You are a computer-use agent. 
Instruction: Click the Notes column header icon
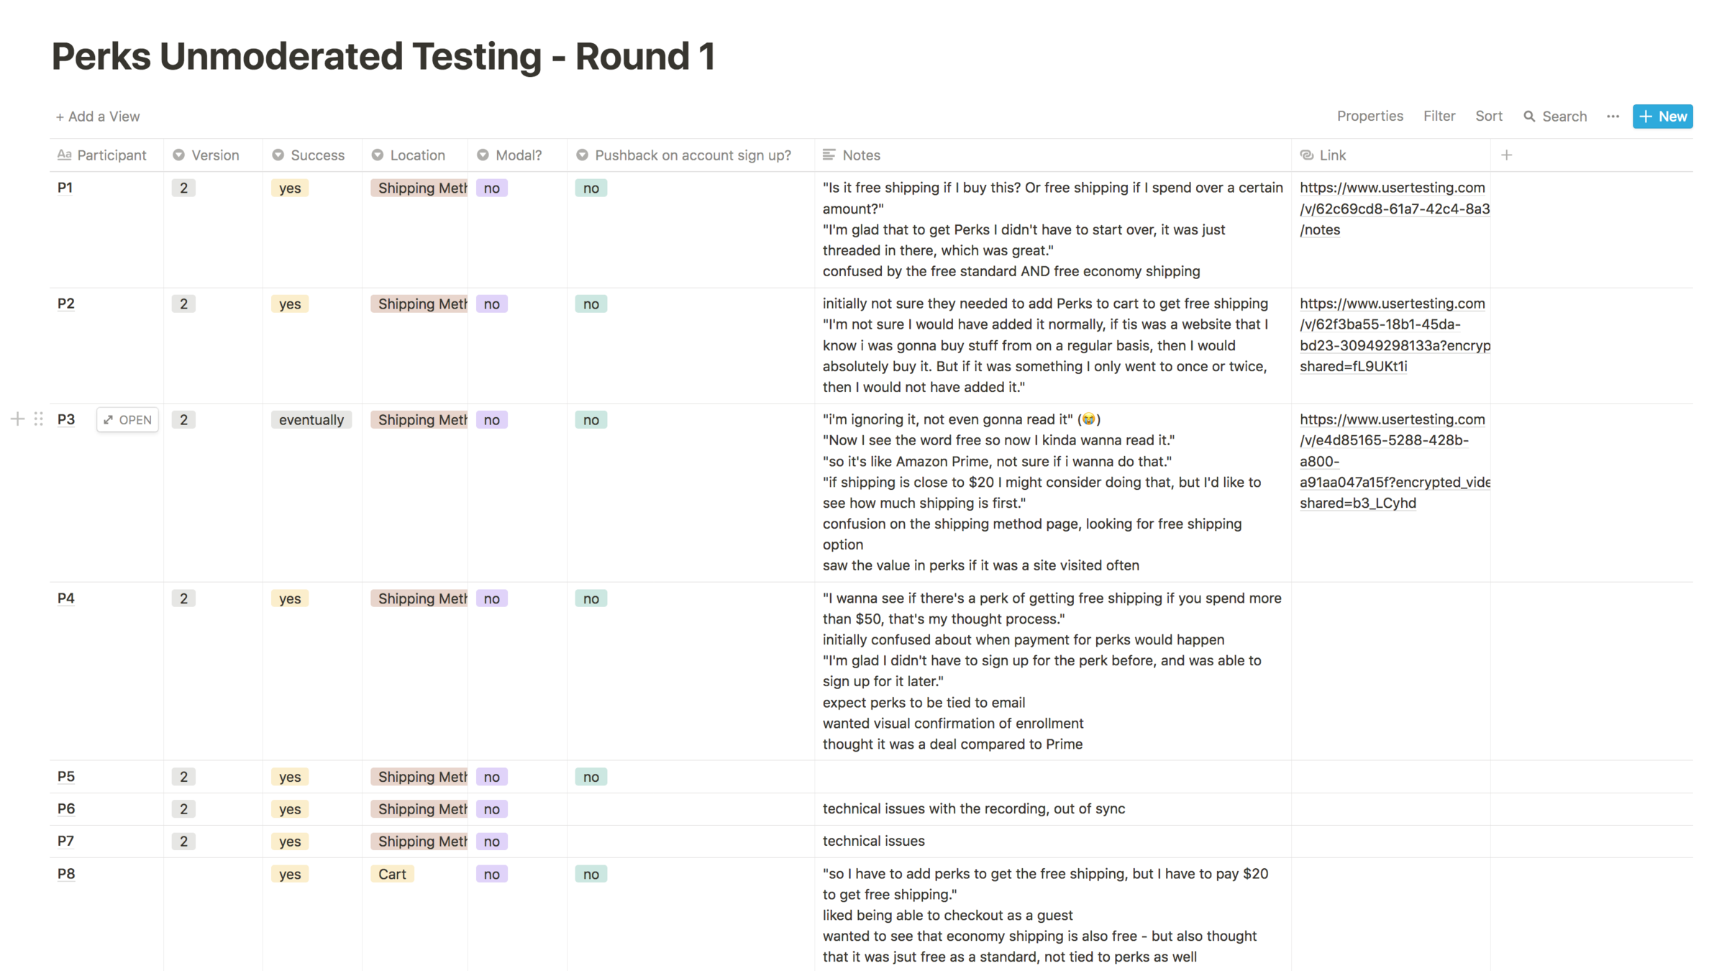point(829,155)
